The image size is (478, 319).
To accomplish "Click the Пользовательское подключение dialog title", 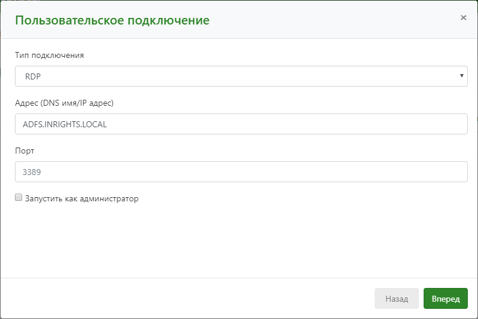I will click(x=112, y=20).
